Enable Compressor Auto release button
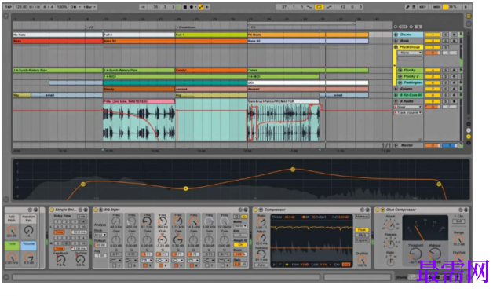The width and height of the screenshot is (504, 296). click(x=261, y=265)
